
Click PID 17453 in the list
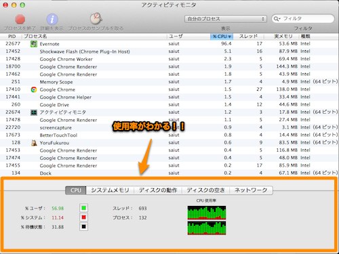(13, 150)
